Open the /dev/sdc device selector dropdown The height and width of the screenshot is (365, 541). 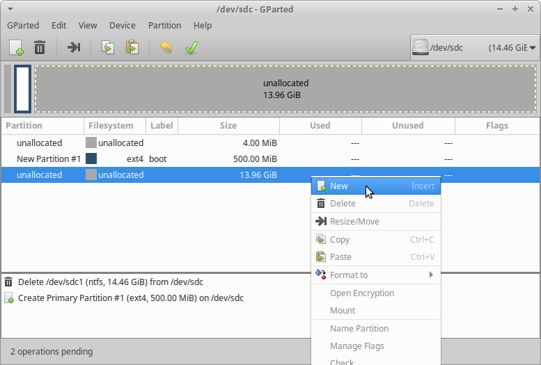(475, 48)
